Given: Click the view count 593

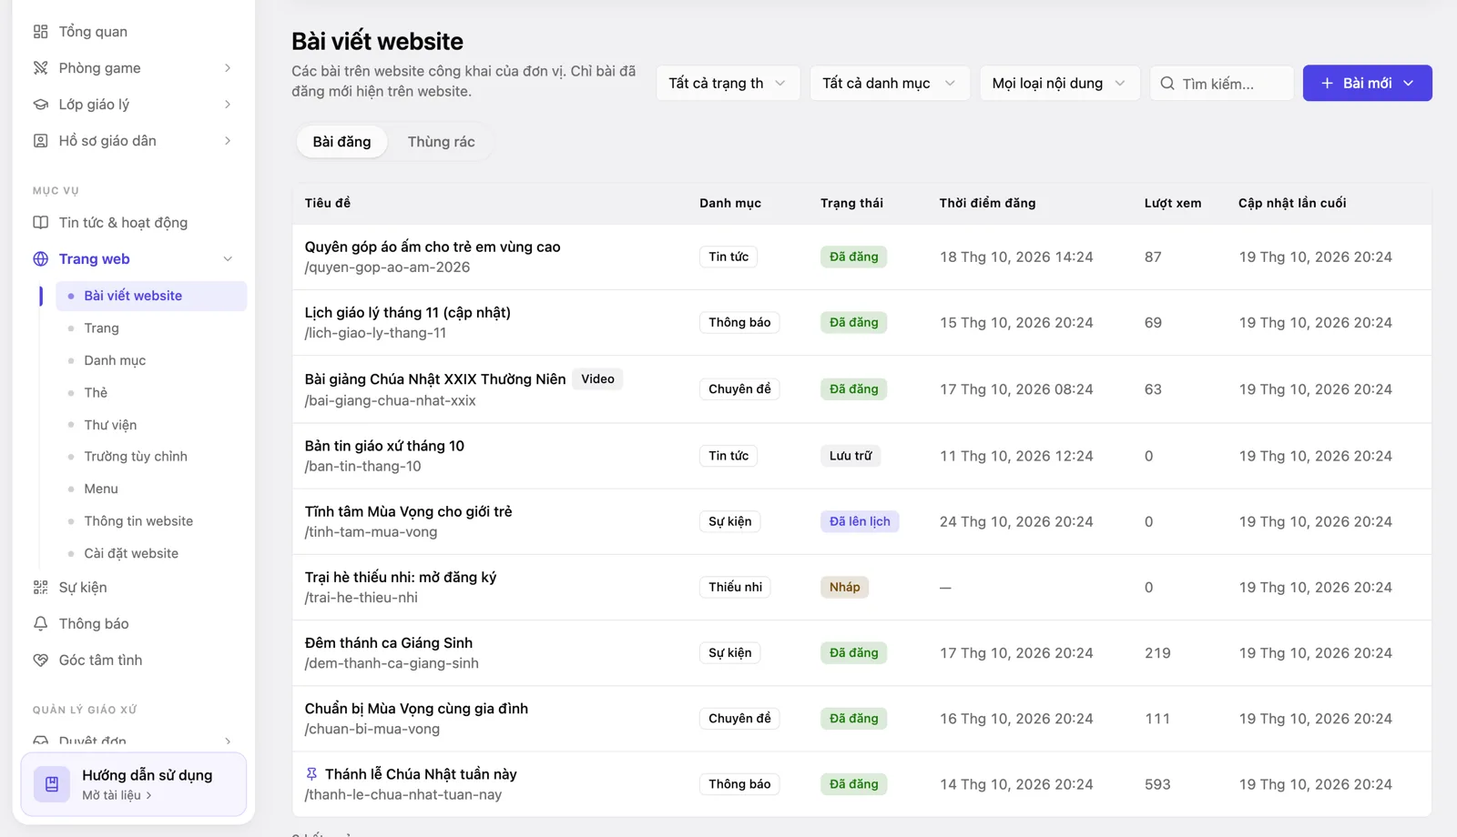Looking at the screenshot, I should (1157, 784).
